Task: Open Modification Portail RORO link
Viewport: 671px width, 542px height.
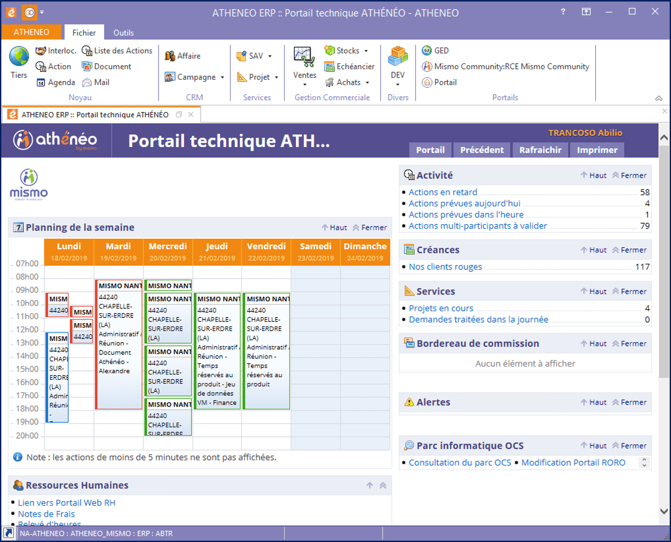Action: (x=573, y=463)
